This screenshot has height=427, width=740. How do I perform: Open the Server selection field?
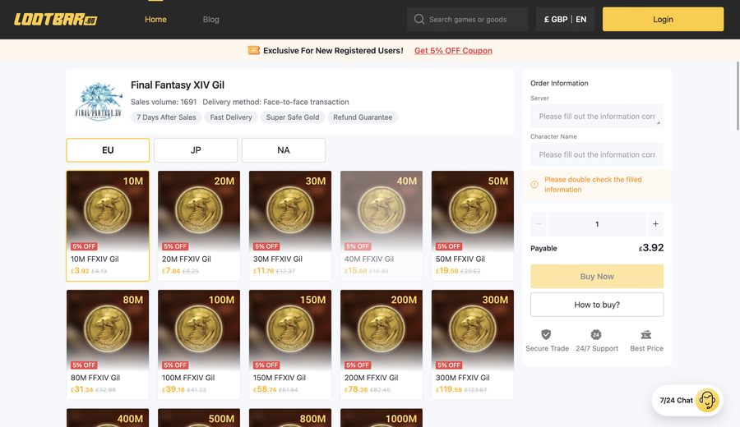tap(597, 116)
